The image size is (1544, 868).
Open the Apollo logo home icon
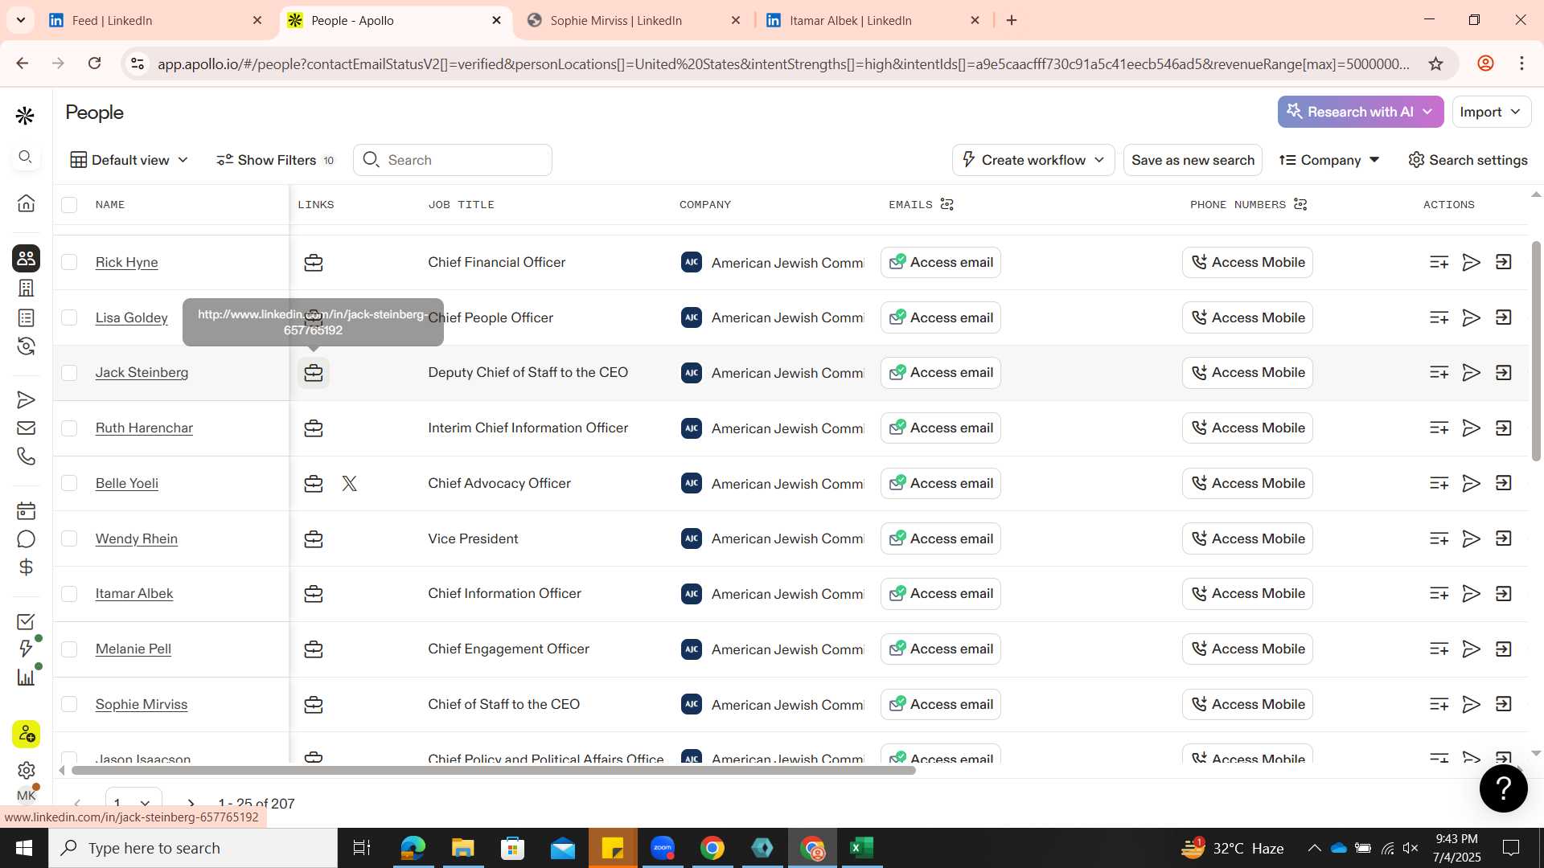click(25, 116)
